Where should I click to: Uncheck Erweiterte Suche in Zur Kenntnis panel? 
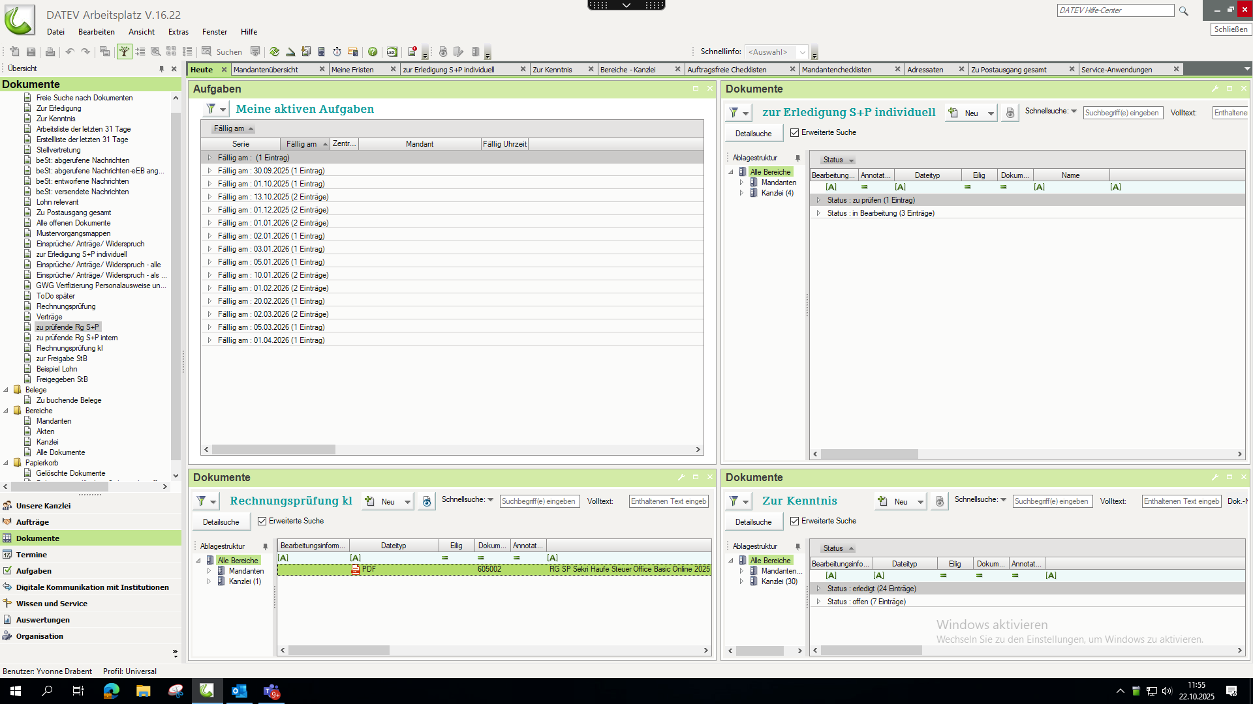tap(794, 521)
